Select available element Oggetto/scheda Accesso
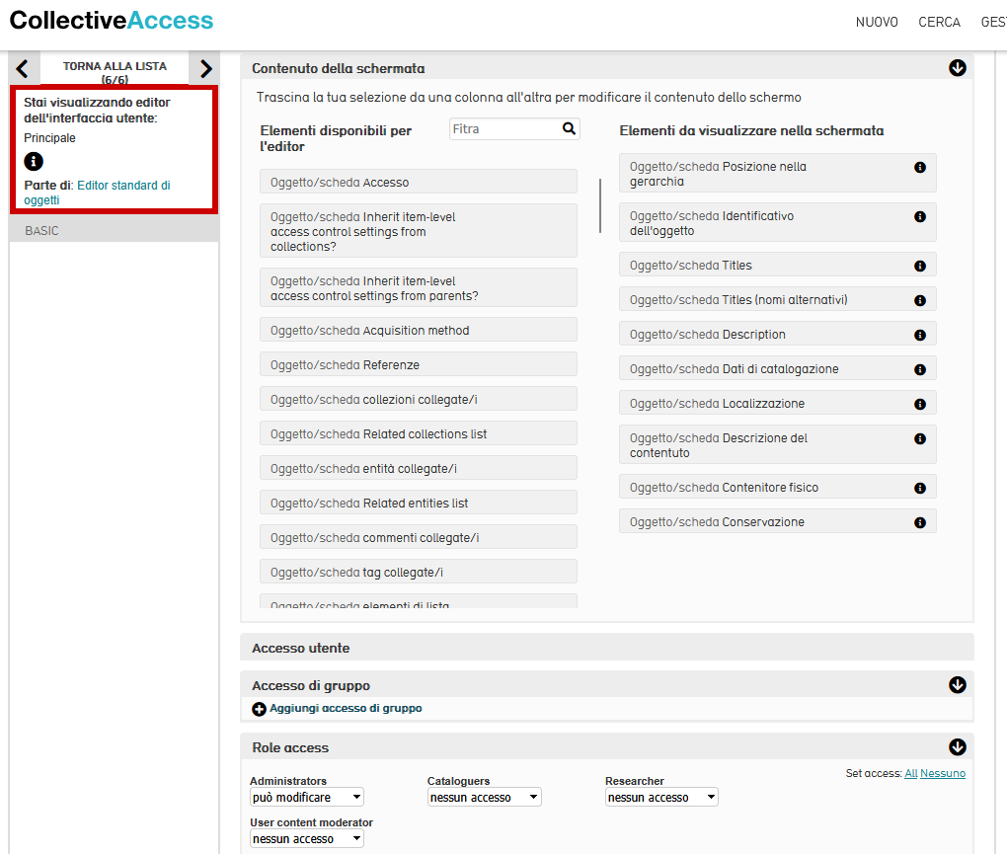 (x=418, y=182)
